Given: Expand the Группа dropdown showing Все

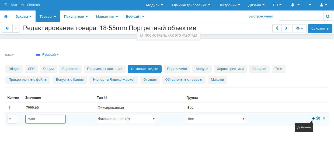Looking at the screenshot, I should tap(216, 119).
